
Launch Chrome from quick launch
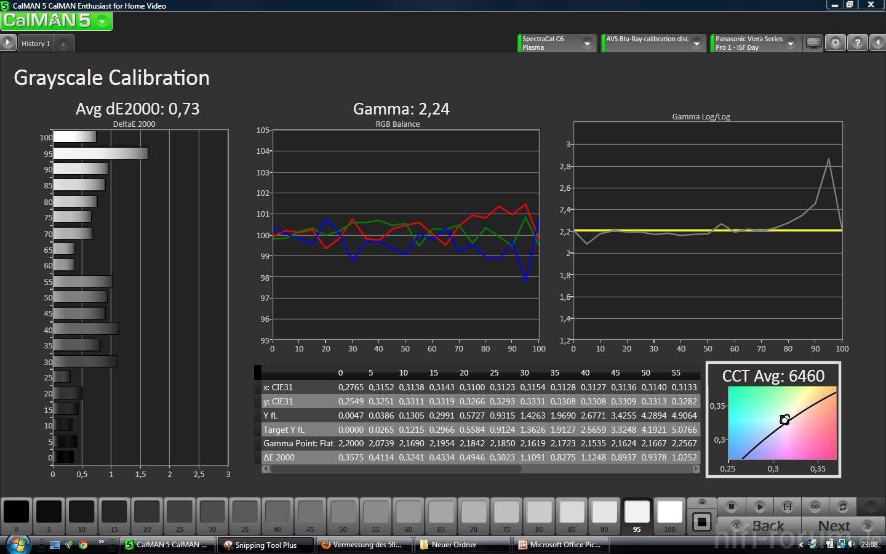83,545
